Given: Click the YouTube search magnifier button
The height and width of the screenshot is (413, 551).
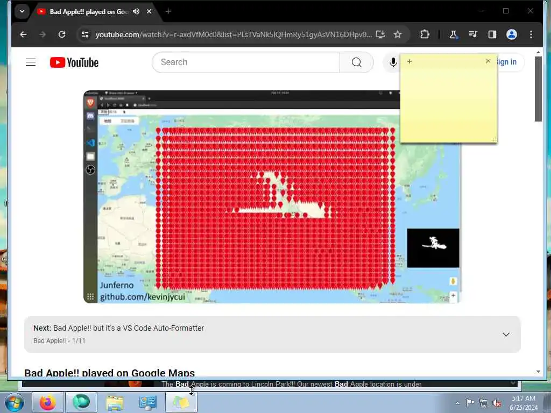Looking at the screenshot, I should click(356, 62).
